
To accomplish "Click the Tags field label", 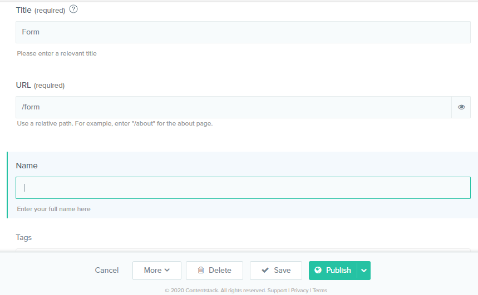I will coord(24,237).
